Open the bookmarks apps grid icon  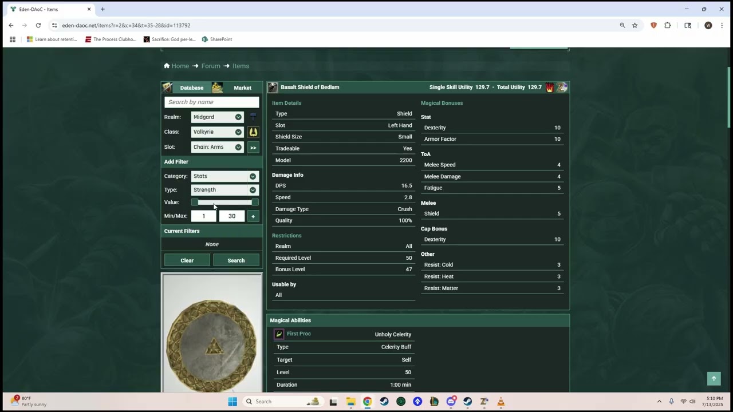12,39
